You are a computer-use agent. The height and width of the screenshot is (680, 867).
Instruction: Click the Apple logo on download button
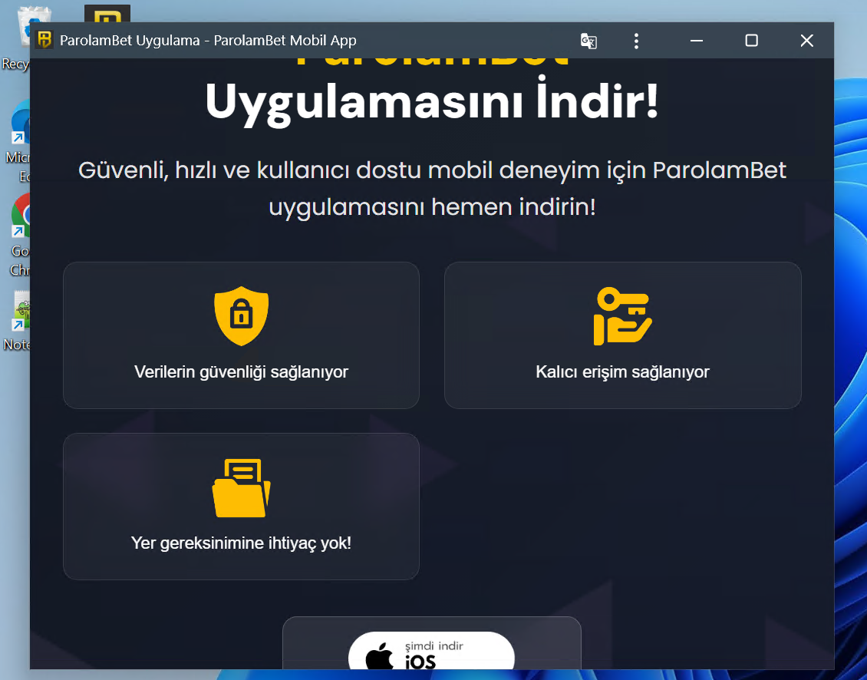pyautogui.click(x=379, y=656)
